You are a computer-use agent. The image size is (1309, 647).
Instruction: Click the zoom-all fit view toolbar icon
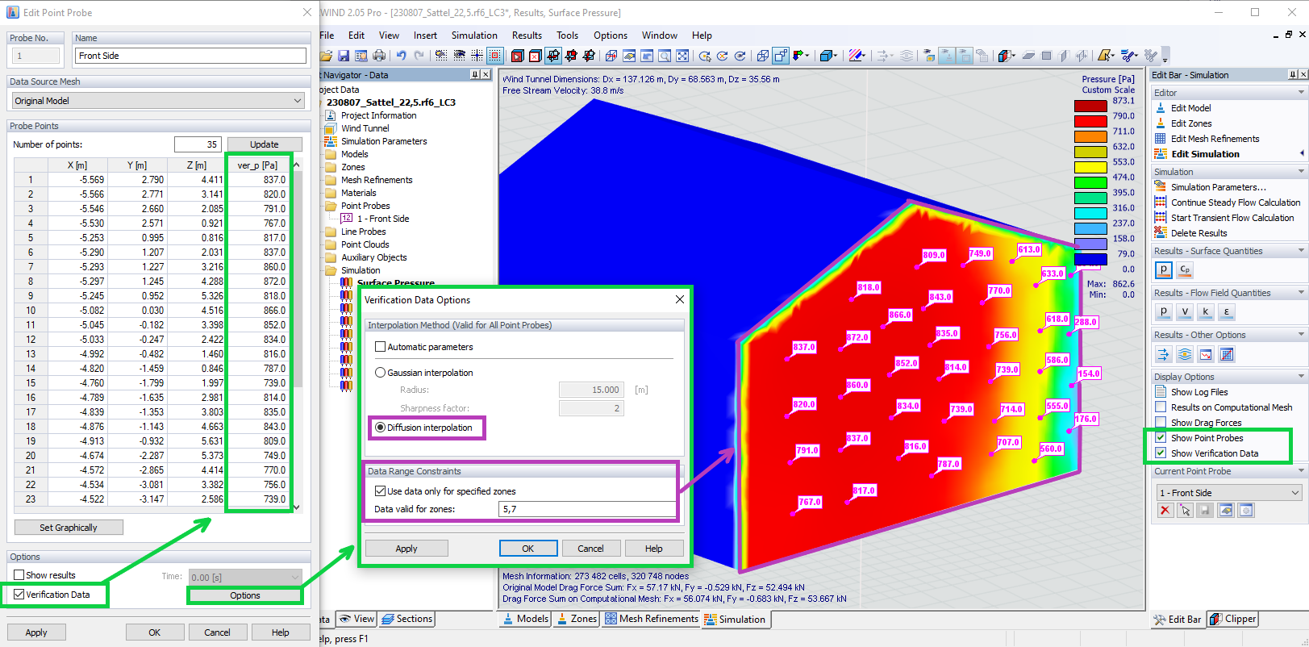682,56
